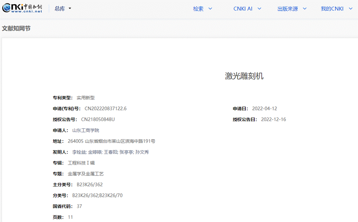The image size is (358, 222).
Task: Click the patent title 激光雕刻机
Action: pyautogui.click(x=244, y=76)
